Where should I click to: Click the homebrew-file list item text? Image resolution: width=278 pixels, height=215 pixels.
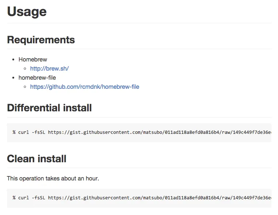[x=37, y=77]
